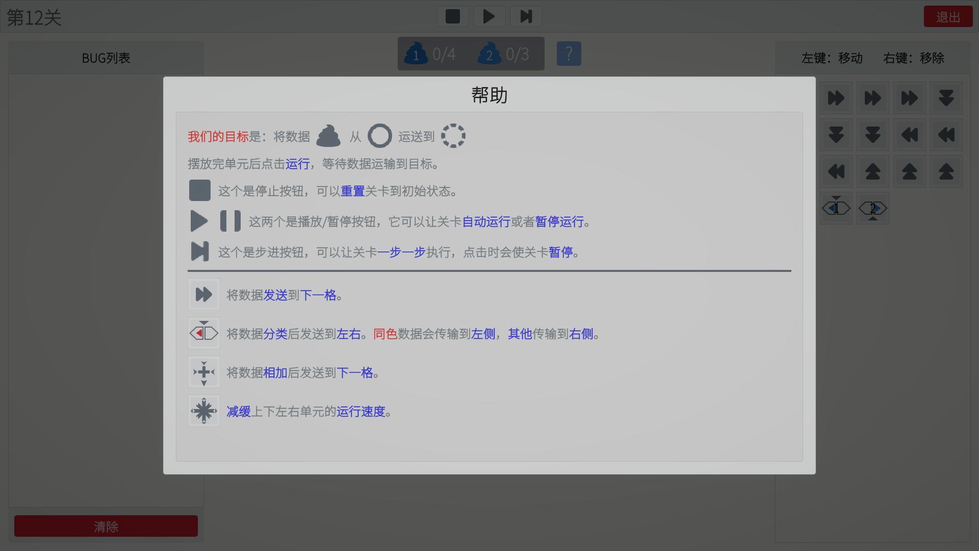
Task: Select the blue sorter unit labeled 1
Action: coord(836,208)
